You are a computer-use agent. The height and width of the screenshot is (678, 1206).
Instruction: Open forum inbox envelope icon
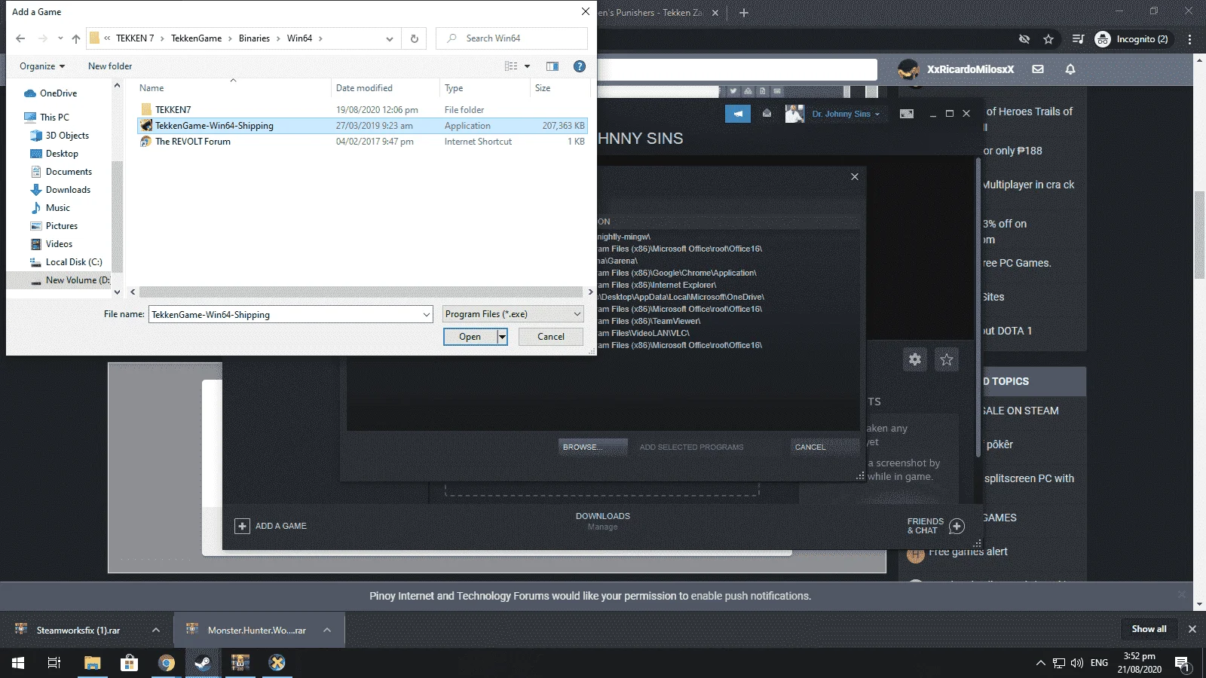click(1038, 69)
